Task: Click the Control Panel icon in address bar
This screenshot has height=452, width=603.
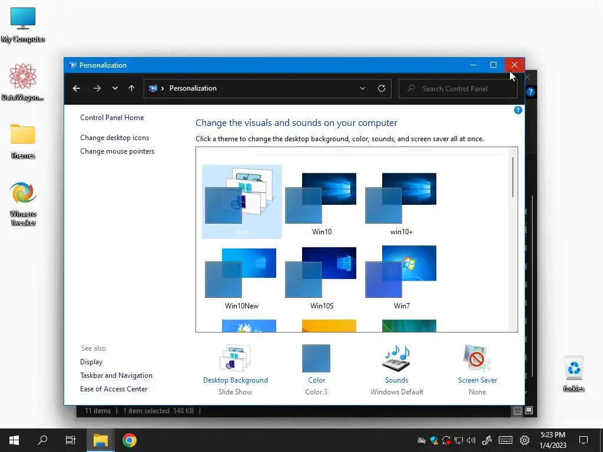Action: (153, 88)
